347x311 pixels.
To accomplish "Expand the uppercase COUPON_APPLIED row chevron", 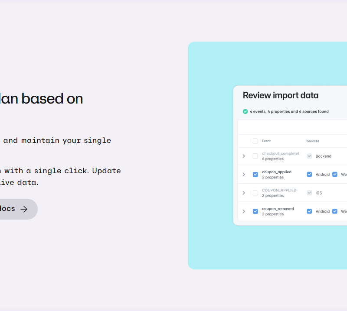I will click(x=244, y=193).
